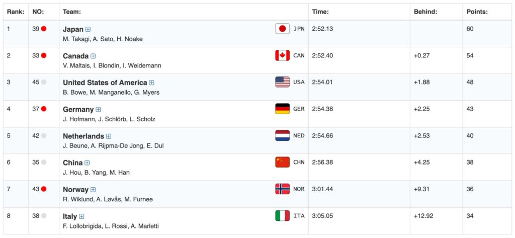Click the Netherlands flag icon
The height and width of the screenshot is (238, 515).
282,135
